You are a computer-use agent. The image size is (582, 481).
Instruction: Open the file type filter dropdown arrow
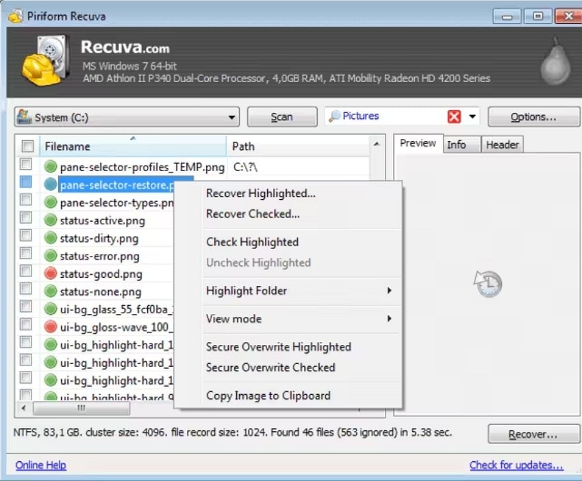pos(471,116)
